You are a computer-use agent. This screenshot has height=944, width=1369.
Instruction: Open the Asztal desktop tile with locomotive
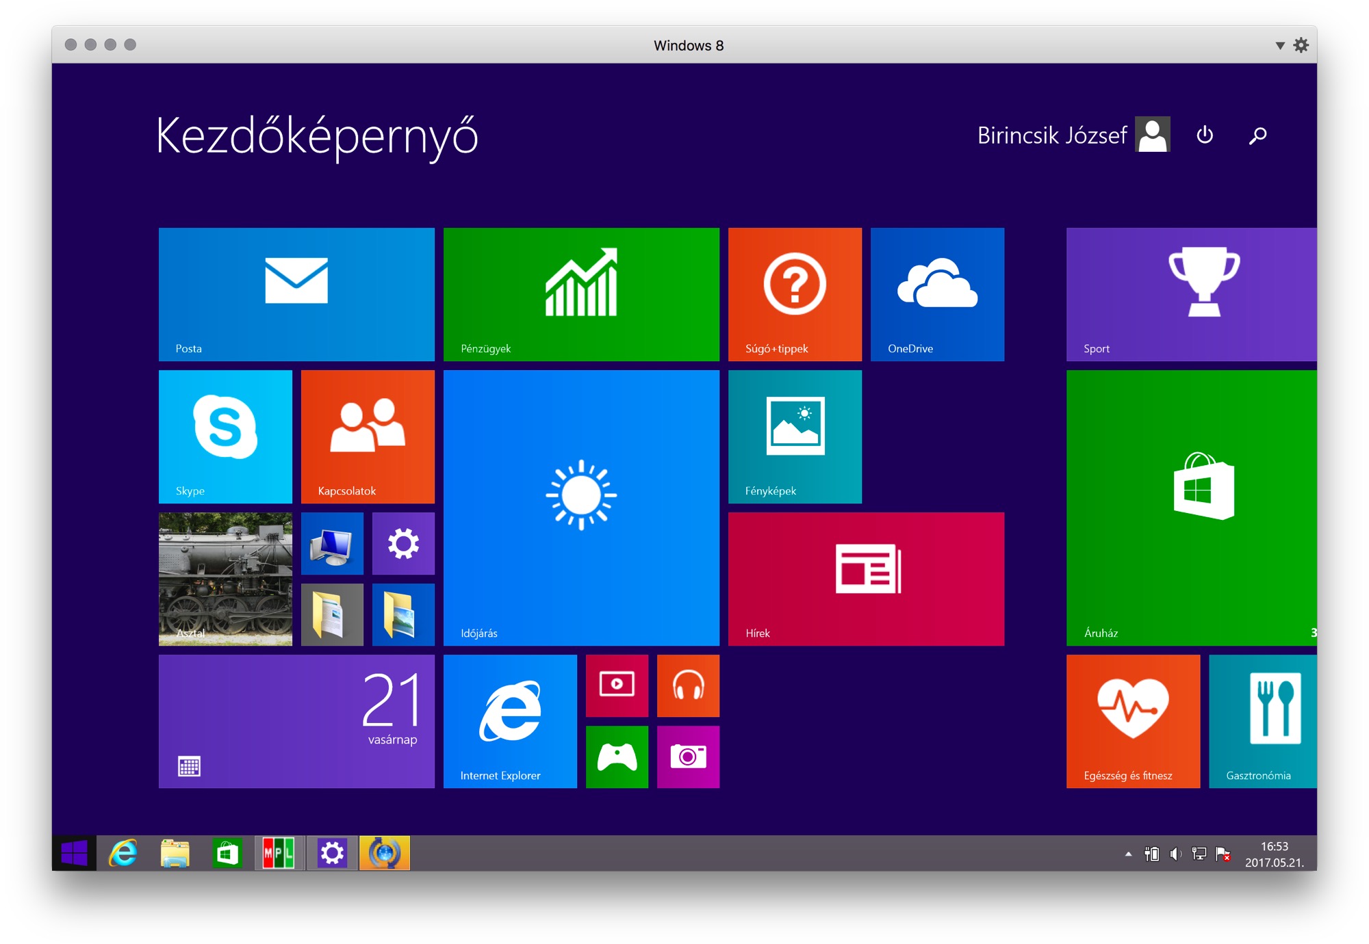pyautogui.click(x=225, y=579)
